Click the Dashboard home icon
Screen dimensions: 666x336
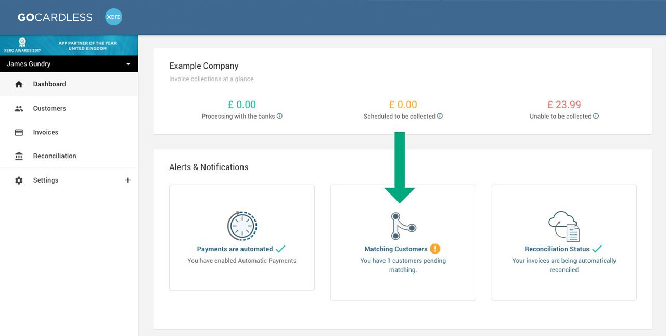19,84
